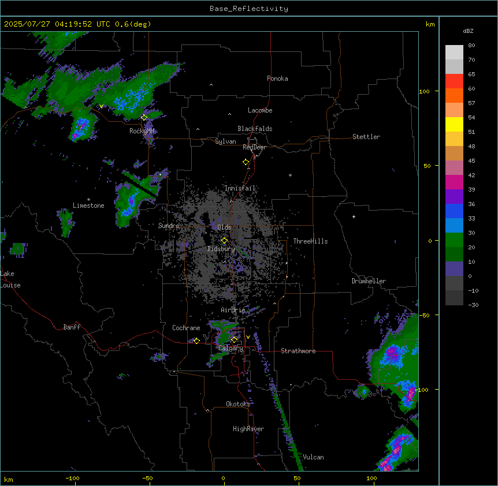Click the Banff map label
The image size is (498, 486).
[72, 327]
